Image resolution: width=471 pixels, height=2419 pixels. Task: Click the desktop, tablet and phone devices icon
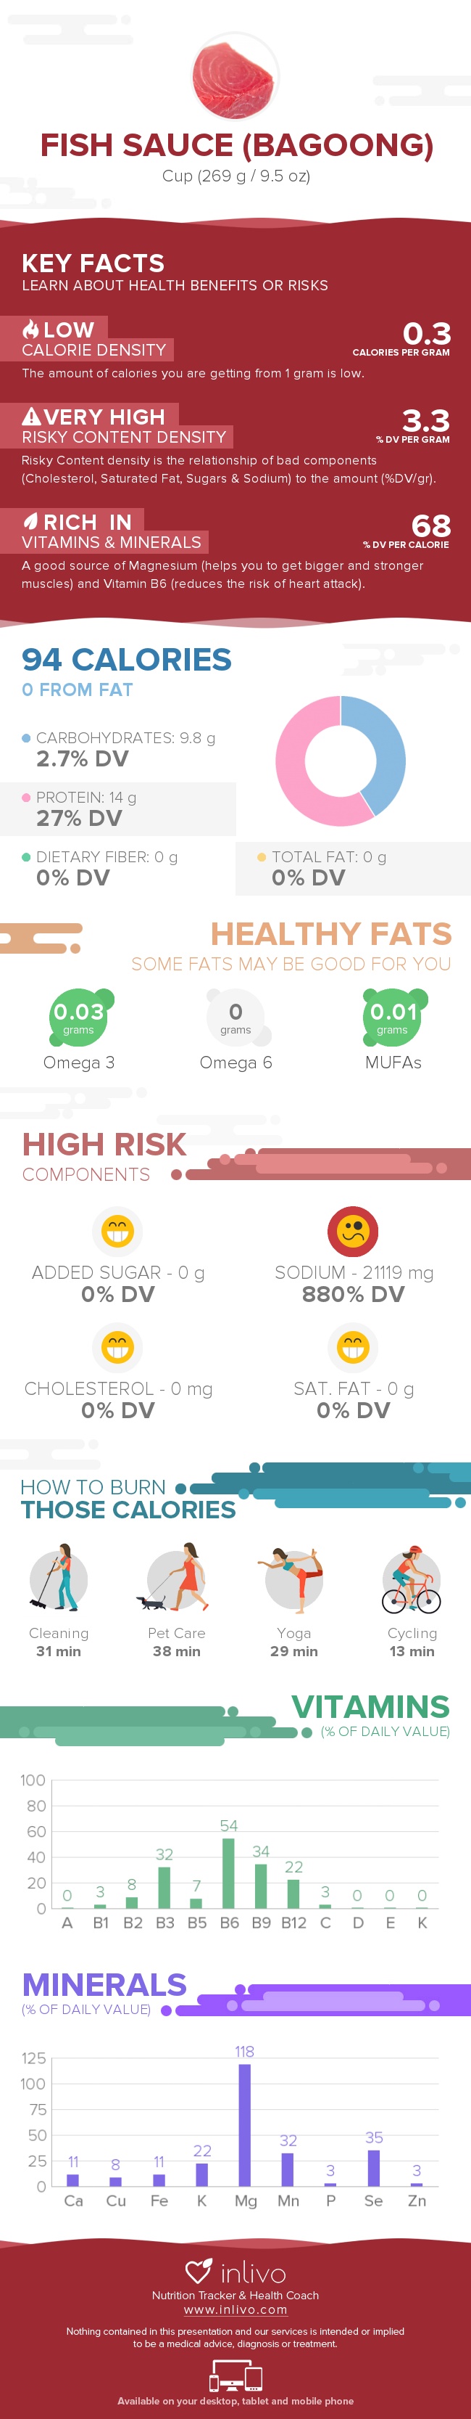tap(235, 2378)
